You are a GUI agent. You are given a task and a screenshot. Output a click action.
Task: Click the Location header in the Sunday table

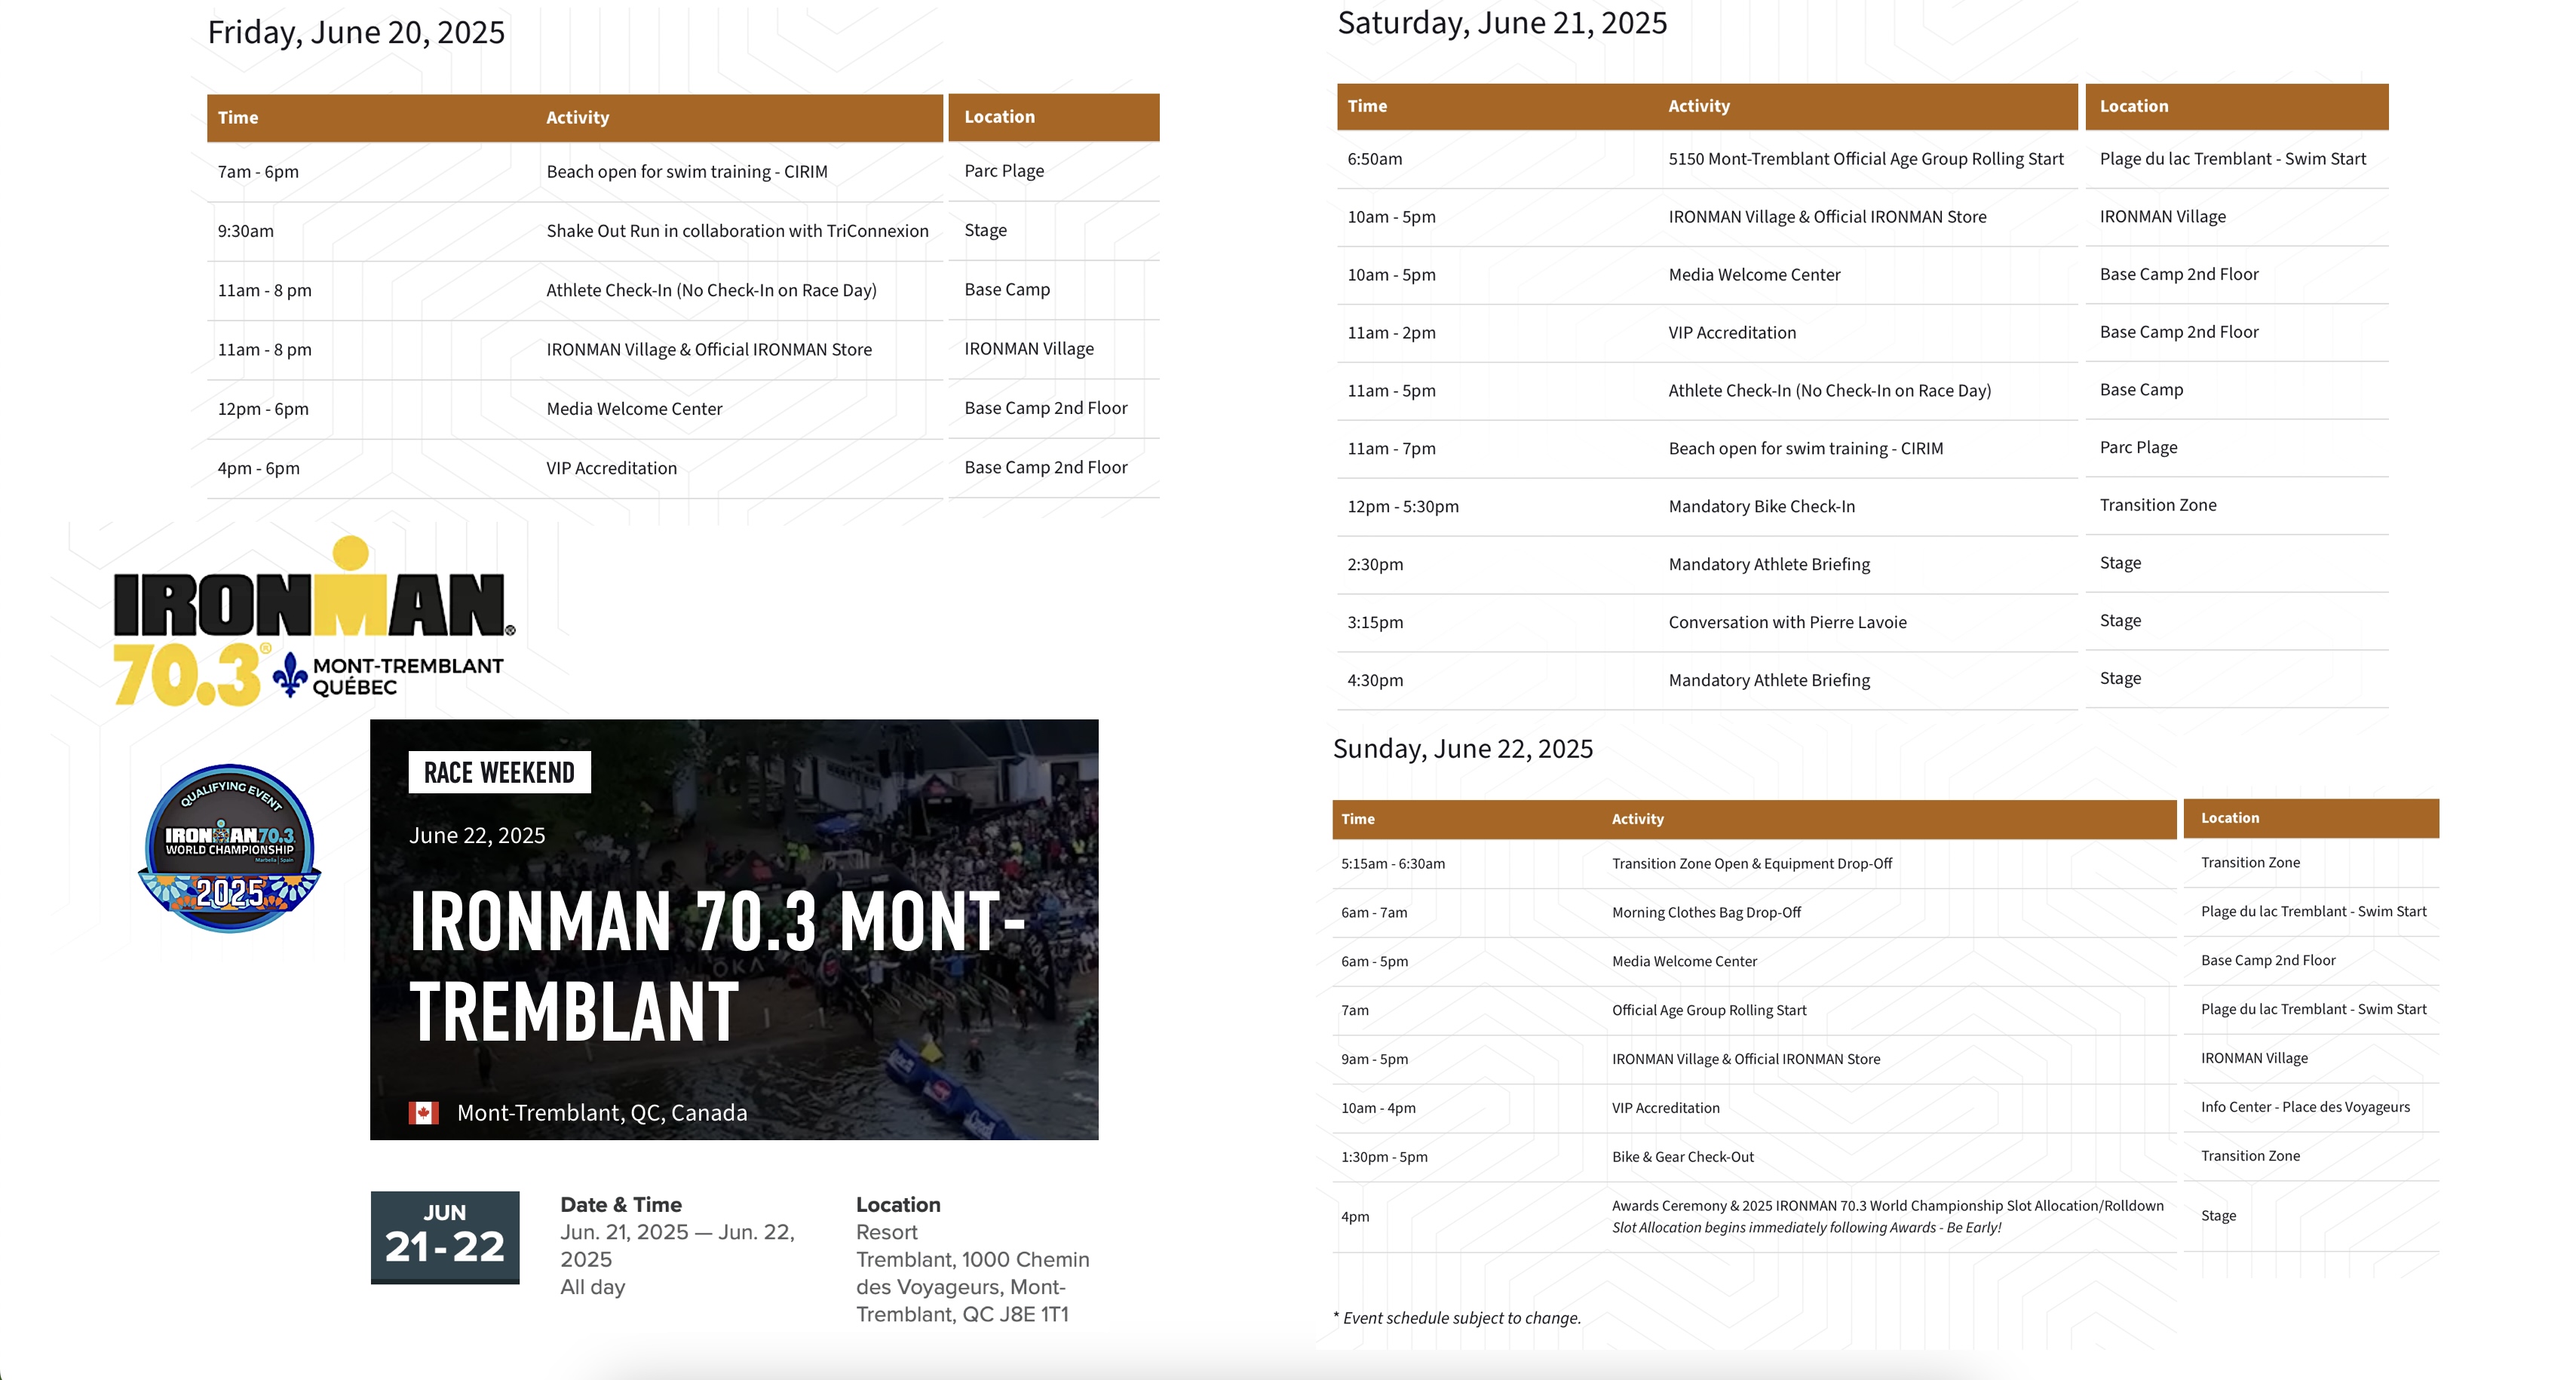click(2229, 818)
